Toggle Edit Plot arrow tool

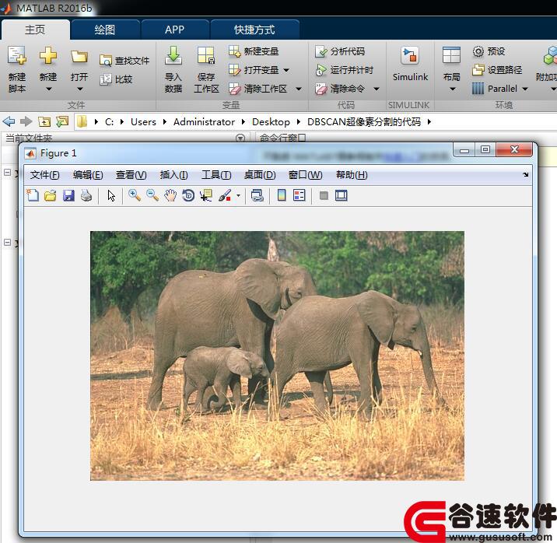(x=111, y=196)
